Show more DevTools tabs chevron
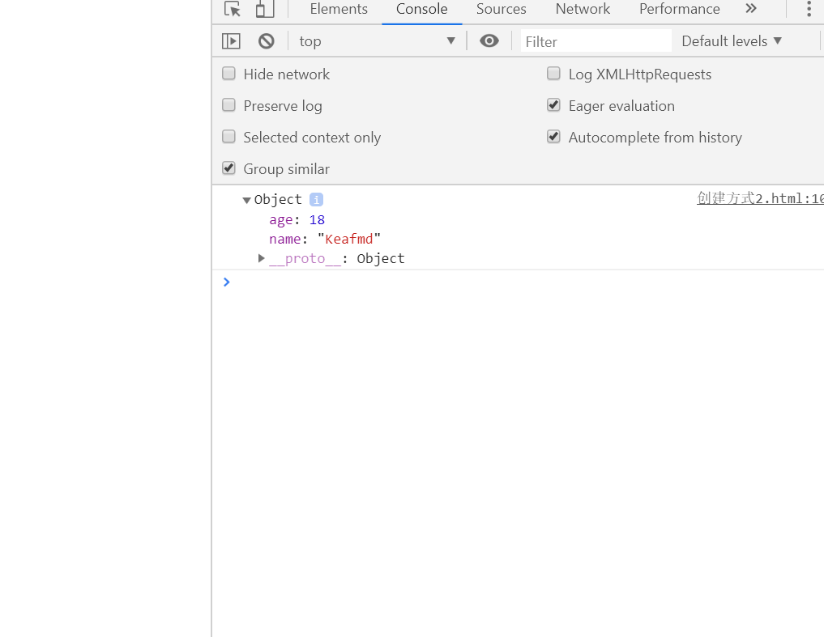 point(751,8)
